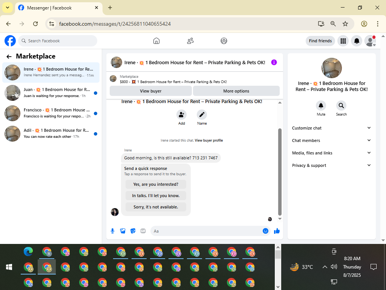Viewport: 386px width, 290px height.
Task: Open Francisco conversation in chat list
Action: pyautogui.click(x=51, y=113)
